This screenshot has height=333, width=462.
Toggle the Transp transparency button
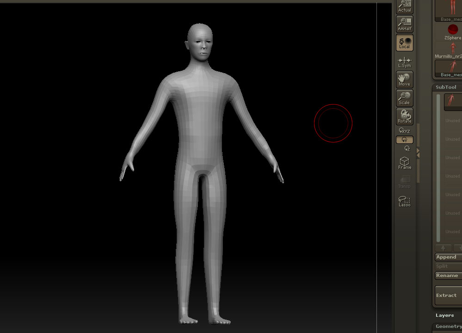tap(405, 182)
